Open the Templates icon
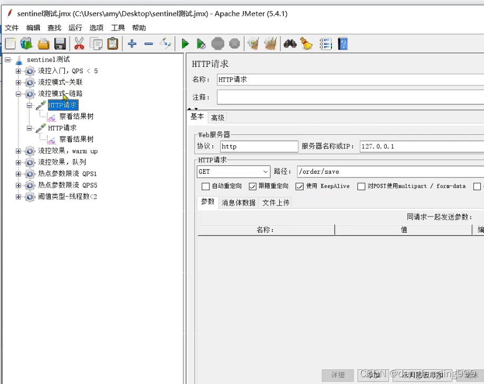Image resolution: width=484 pixels, height=384 pixels. point(26,44)
